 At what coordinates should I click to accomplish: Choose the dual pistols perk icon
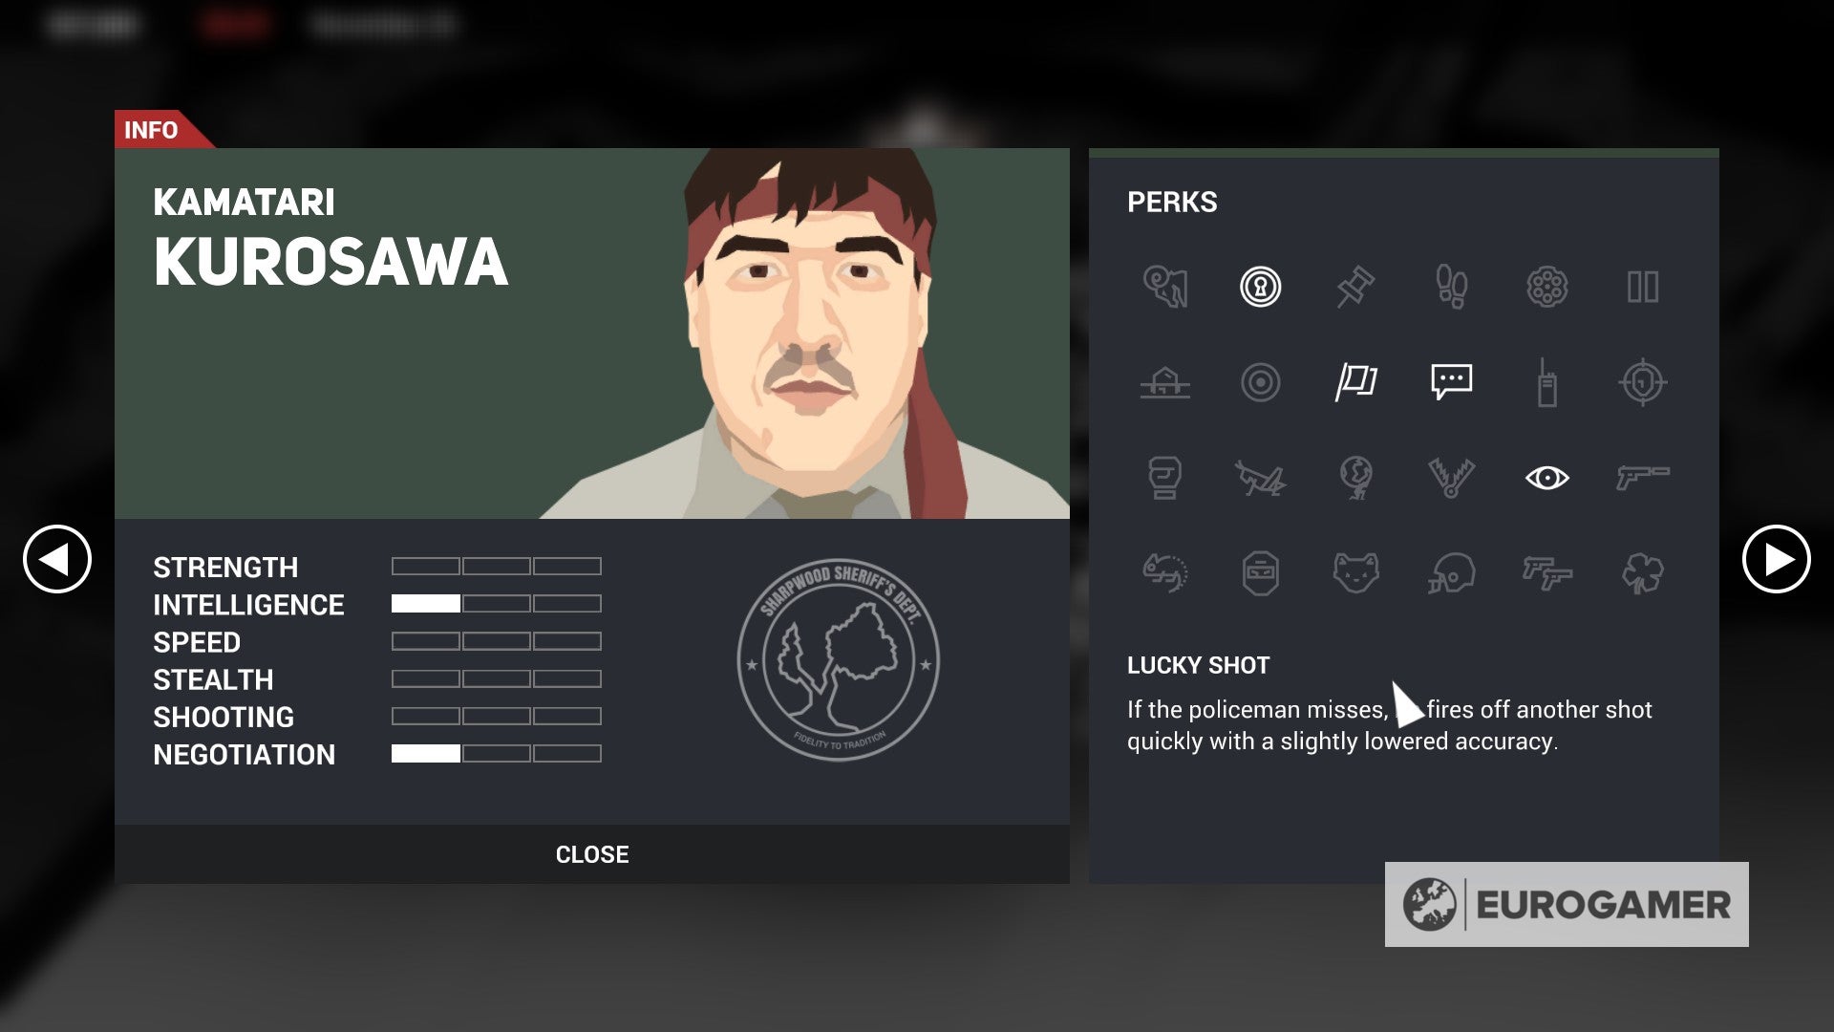coord(1547,573)
